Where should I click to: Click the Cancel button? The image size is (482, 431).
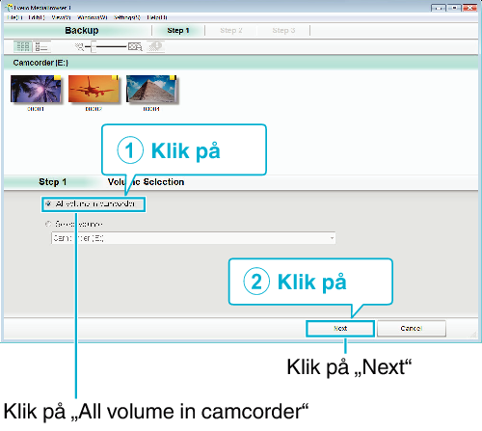point(412,329)
